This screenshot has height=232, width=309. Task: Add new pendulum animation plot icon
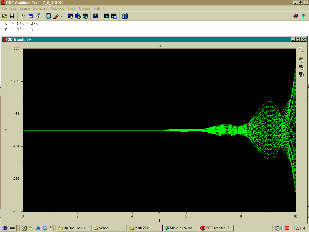pos(85,16)
